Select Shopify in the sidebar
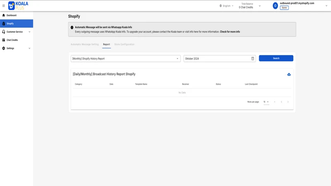Screen dimensions: 331x186 click(x=17, y=24)
